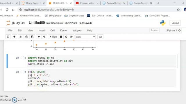
Task: Click the address bar URL field
Action: pyautogui.click(x=100, y=10)
